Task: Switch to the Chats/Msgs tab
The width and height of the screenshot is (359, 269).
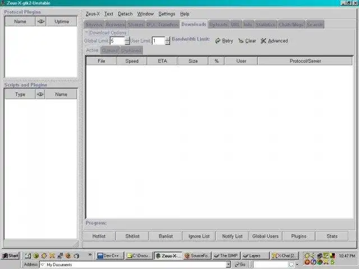Action: tap(291, 25)
